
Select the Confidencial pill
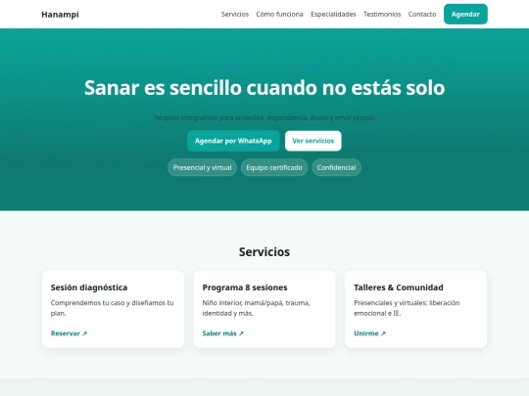point(336,167)
